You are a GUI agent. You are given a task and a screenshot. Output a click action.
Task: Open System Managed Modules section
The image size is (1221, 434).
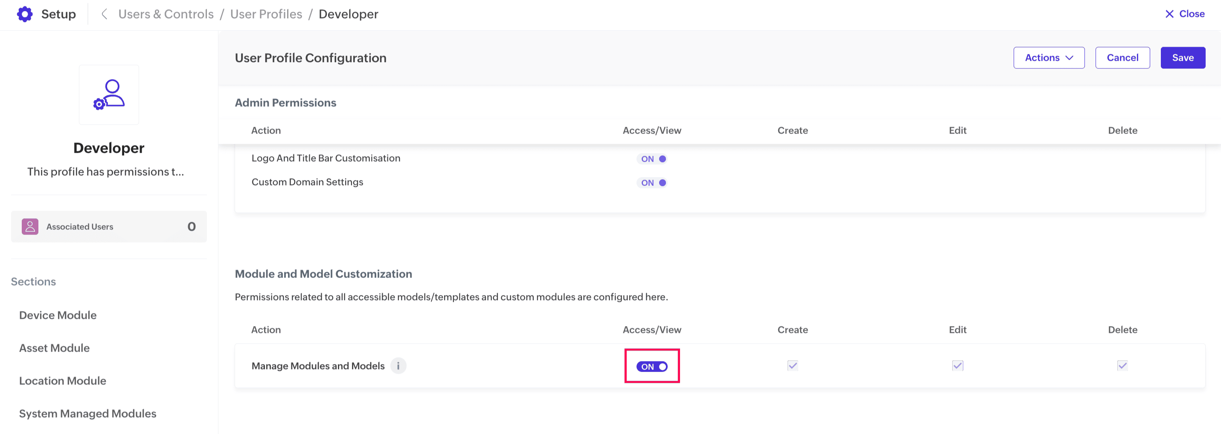88,414
